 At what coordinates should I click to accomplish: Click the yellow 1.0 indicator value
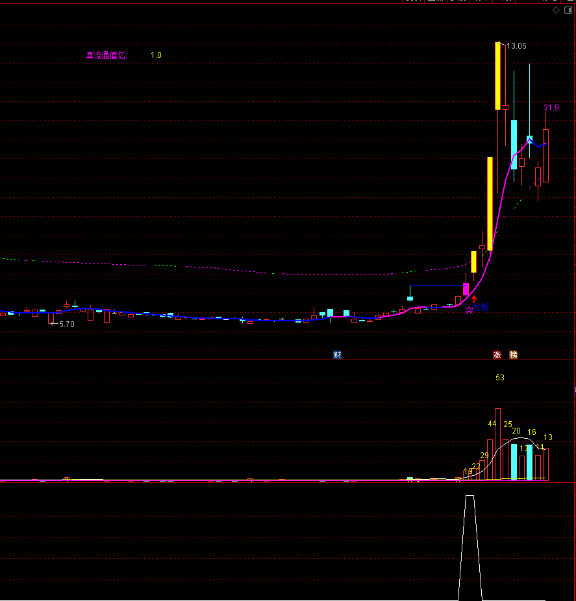point(156,55)
